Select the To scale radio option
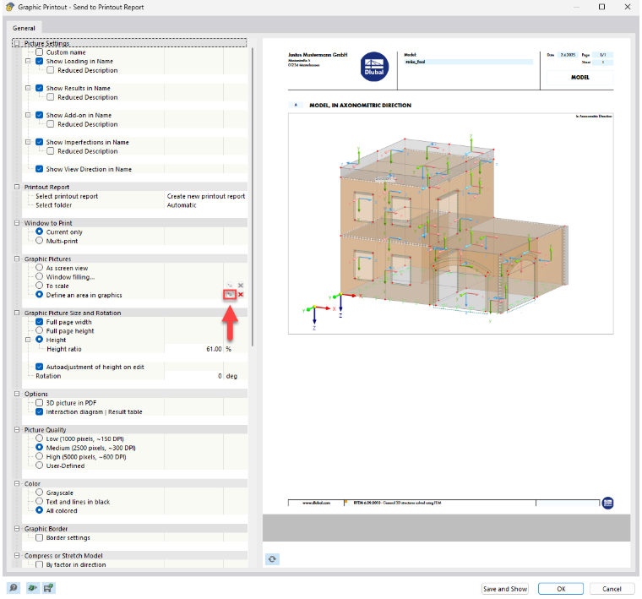The height and width of the screenshot is (599, 642). coord(40,286)
